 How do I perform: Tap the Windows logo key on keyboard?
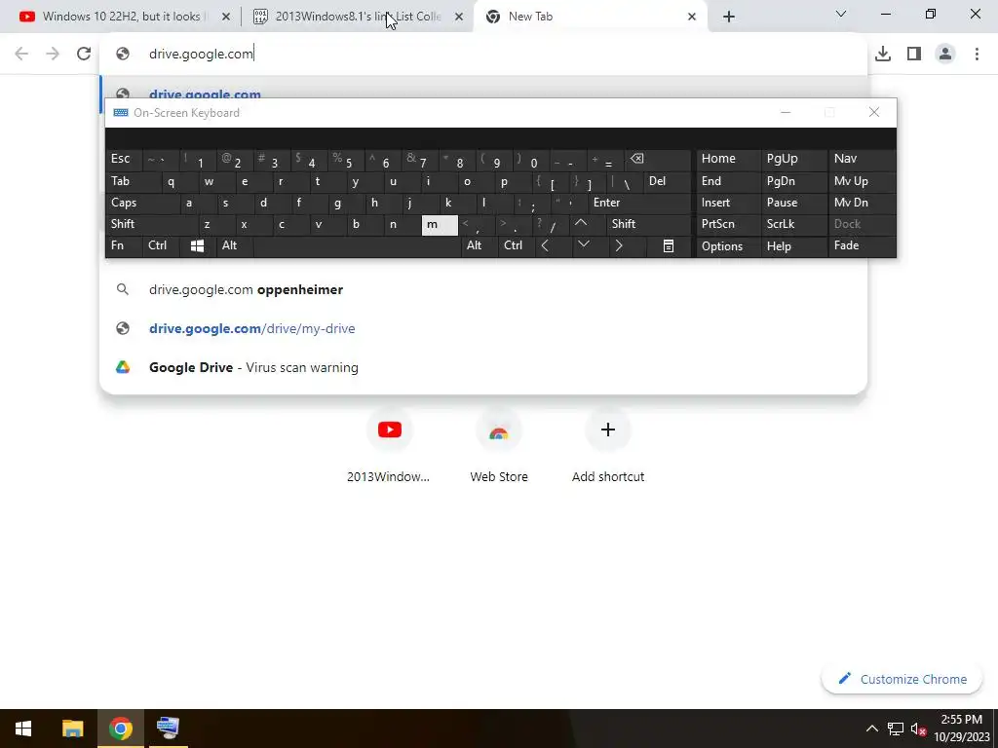[197, 246]
